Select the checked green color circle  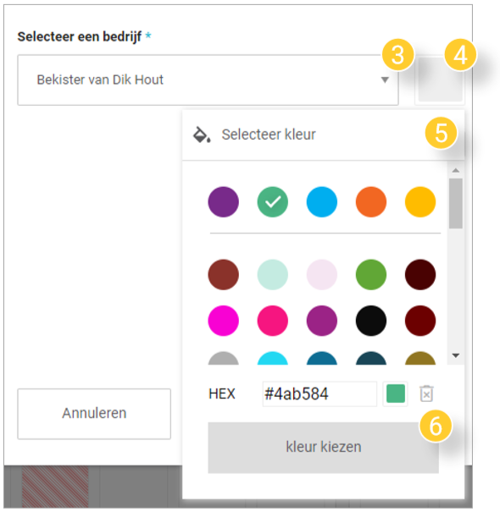click(272, 201)
